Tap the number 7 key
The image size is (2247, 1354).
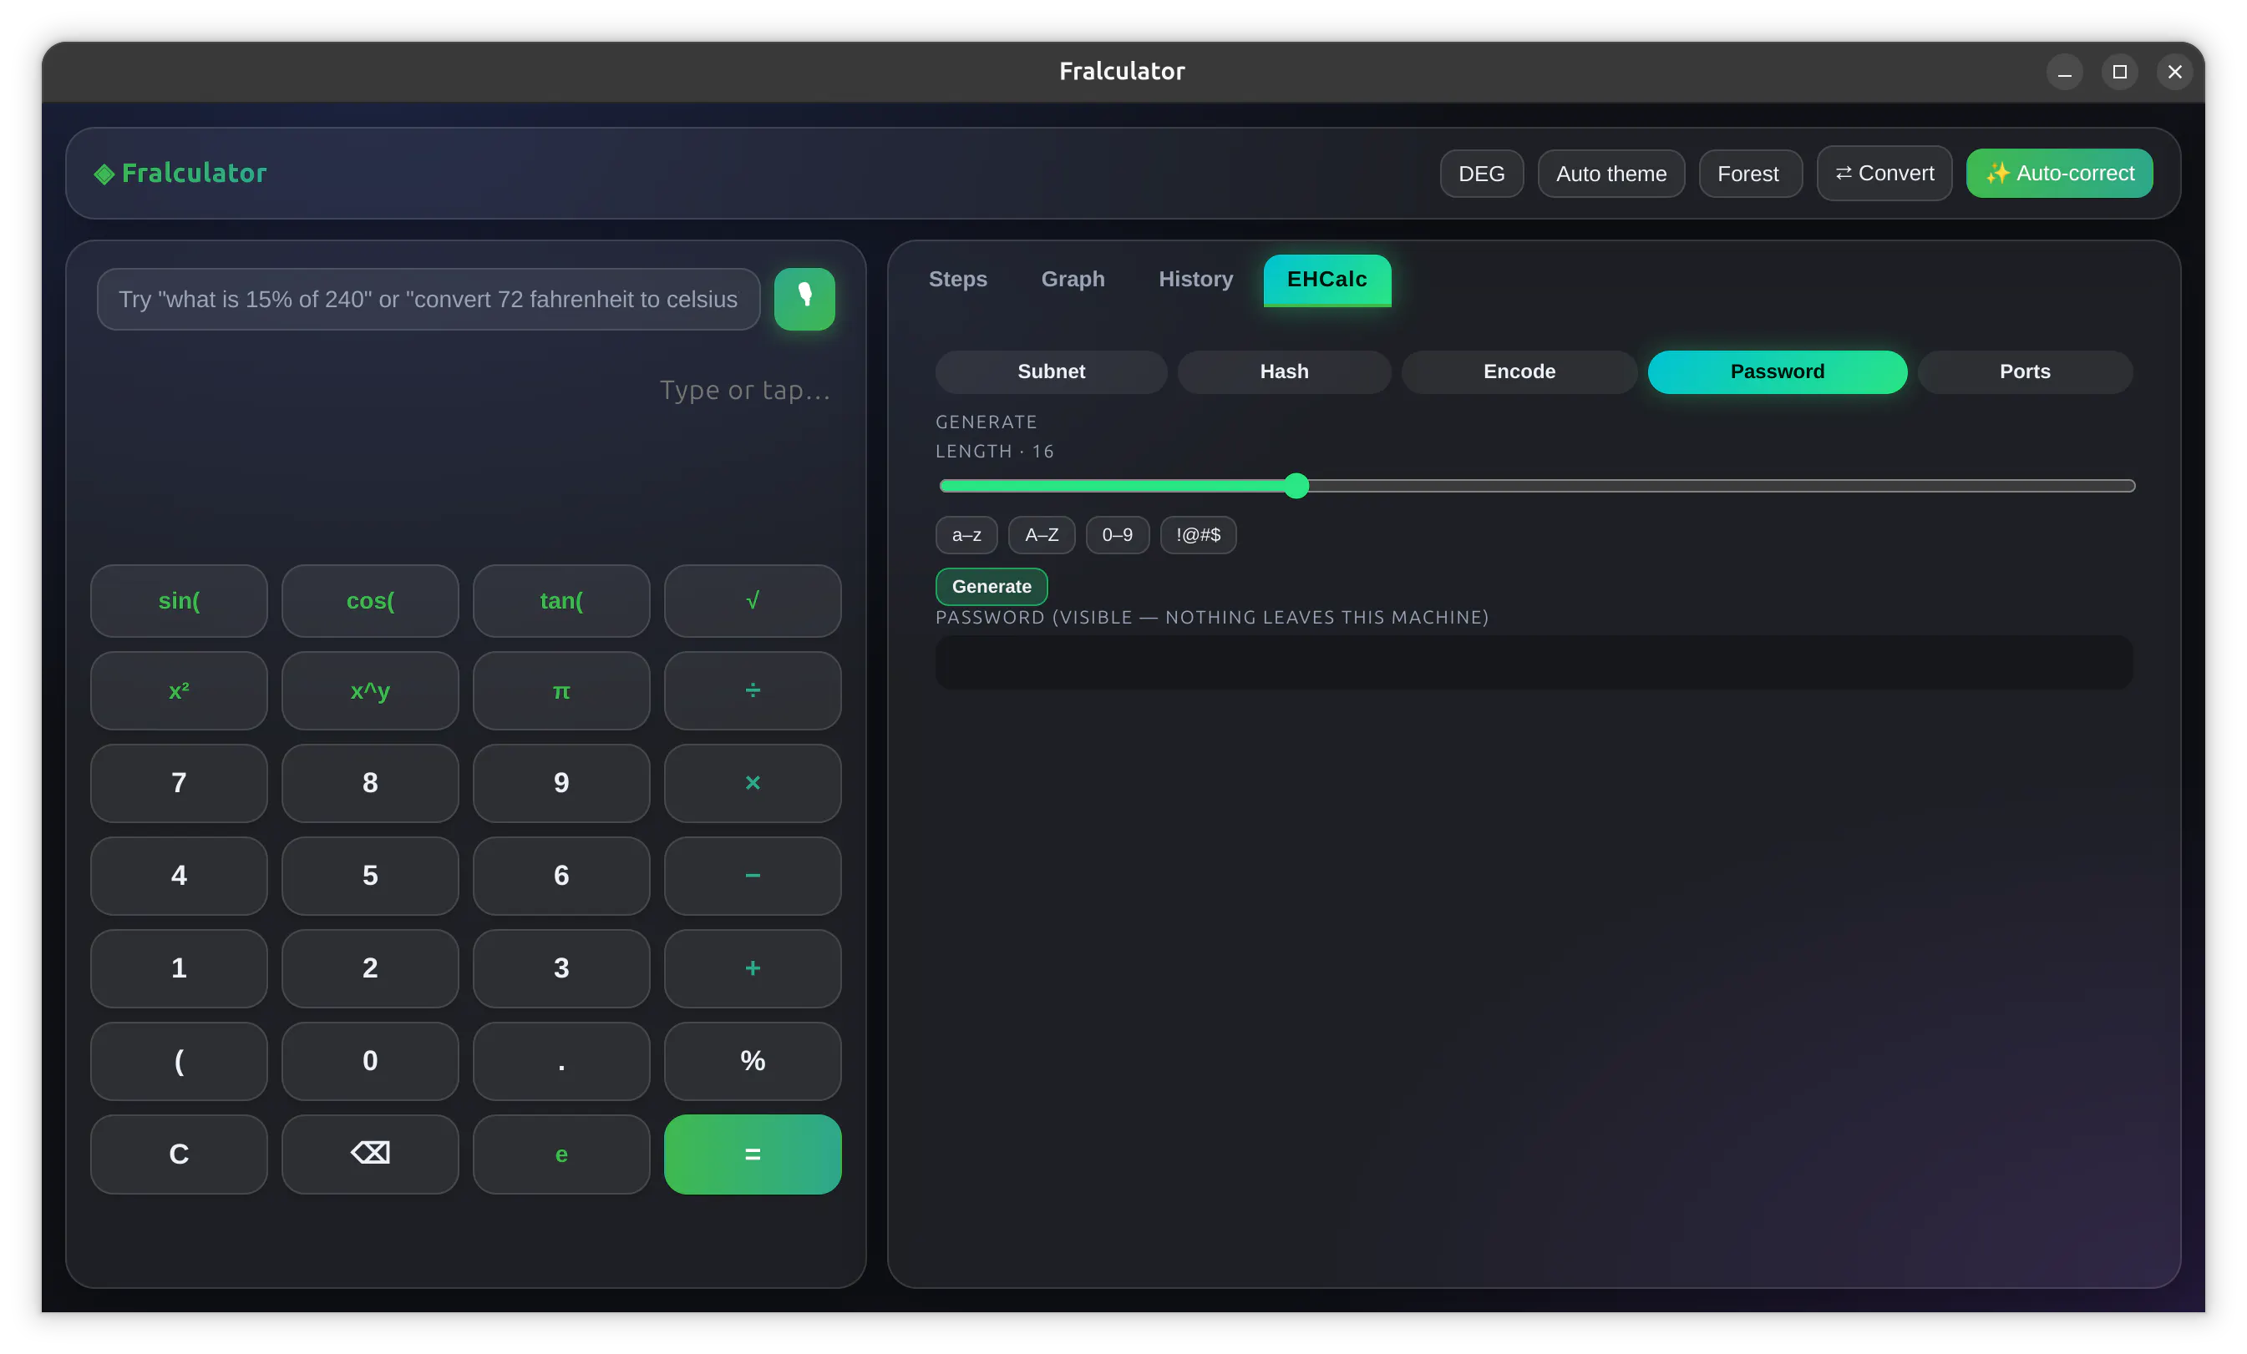click(179, 783)
